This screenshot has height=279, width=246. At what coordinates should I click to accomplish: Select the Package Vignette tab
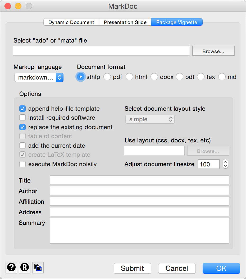coord(177,22)
